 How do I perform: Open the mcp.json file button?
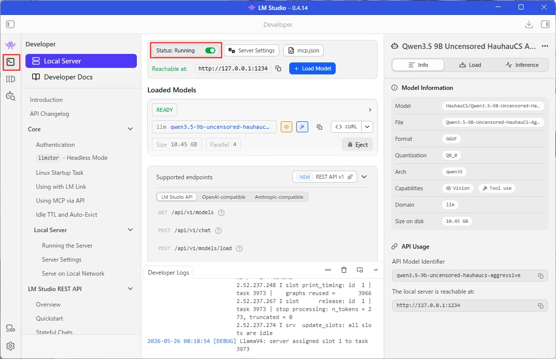click(x=304, y=50)
